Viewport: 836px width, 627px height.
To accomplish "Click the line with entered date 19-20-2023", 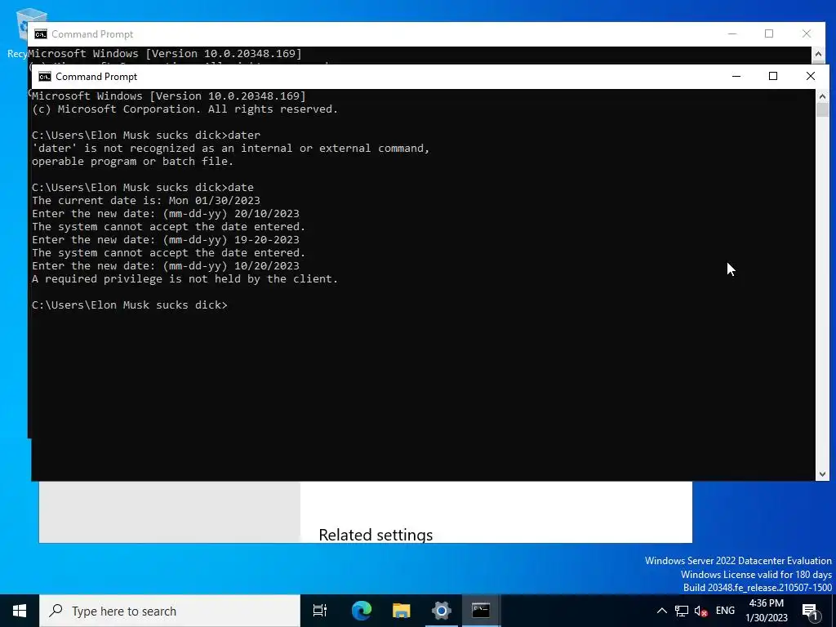I will click(166, 239).
